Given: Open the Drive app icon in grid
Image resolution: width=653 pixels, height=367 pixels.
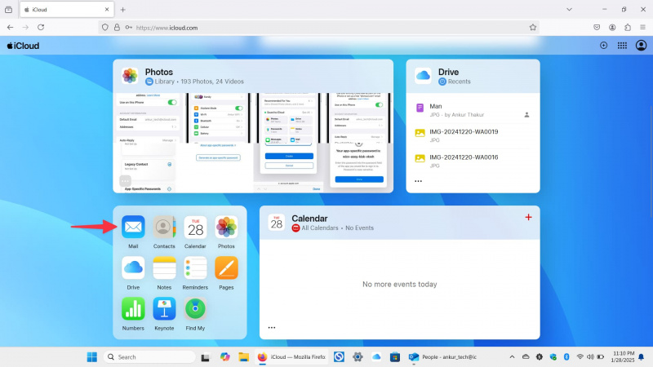Looking at the screenshot, I should (x=133, y=268).
